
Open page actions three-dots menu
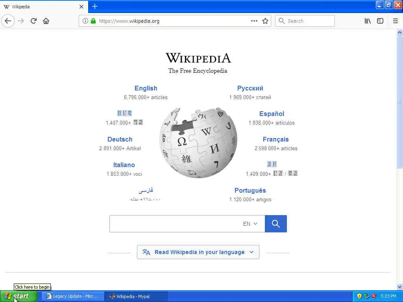tap(254, 21)
